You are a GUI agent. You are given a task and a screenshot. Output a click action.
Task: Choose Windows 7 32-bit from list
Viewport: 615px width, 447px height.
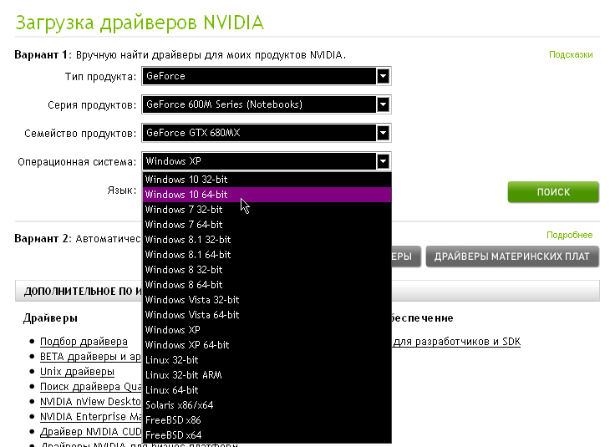[x=267, y=210]
